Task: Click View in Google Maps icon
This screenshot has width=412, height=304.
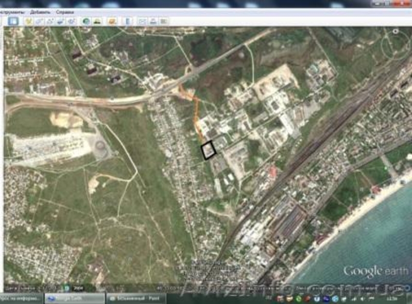Action: pyautogui.click(x=163, y=21)
